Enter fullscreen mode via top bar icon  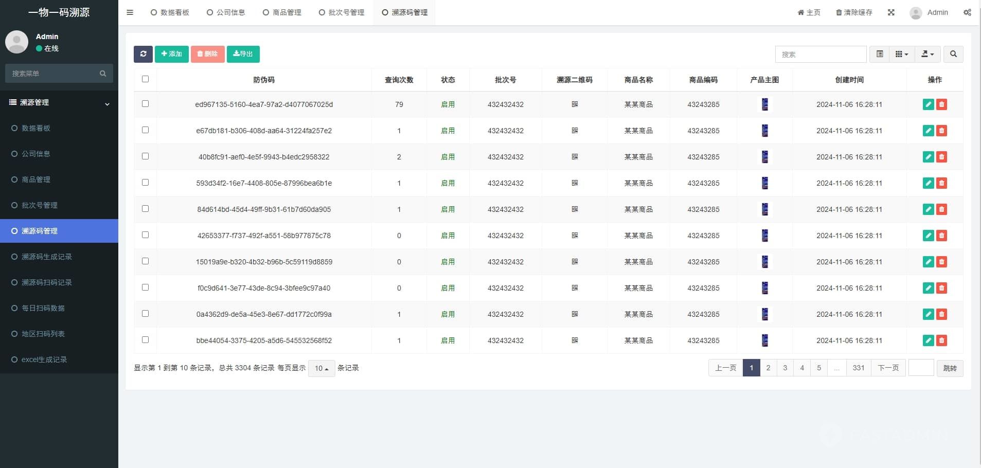(x=891, y=12)
